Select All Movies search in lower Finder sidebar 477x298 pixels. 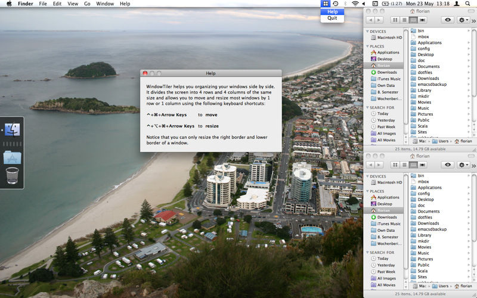[383, 285]
